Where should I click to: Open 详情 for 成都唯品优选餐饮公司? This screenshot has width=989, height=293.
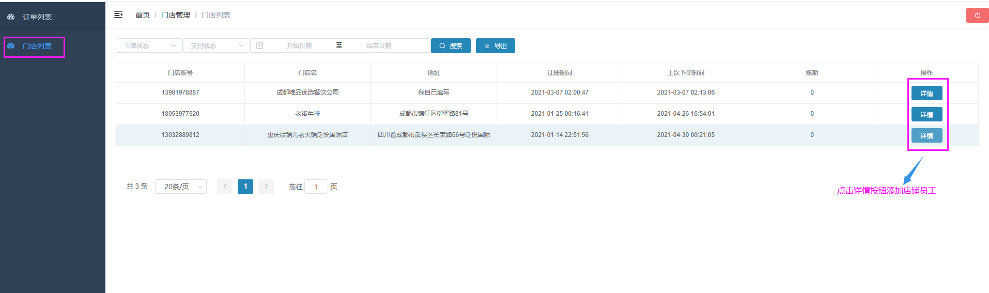pyautogui.click(x=926, y=94)
